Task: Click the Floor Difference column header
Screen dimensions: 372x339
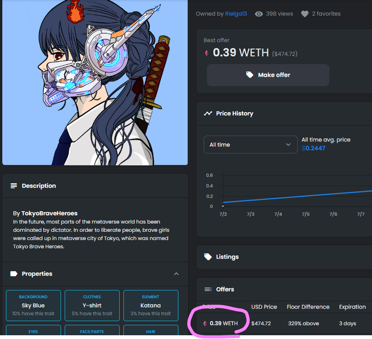Action: (x=308, y=307)
